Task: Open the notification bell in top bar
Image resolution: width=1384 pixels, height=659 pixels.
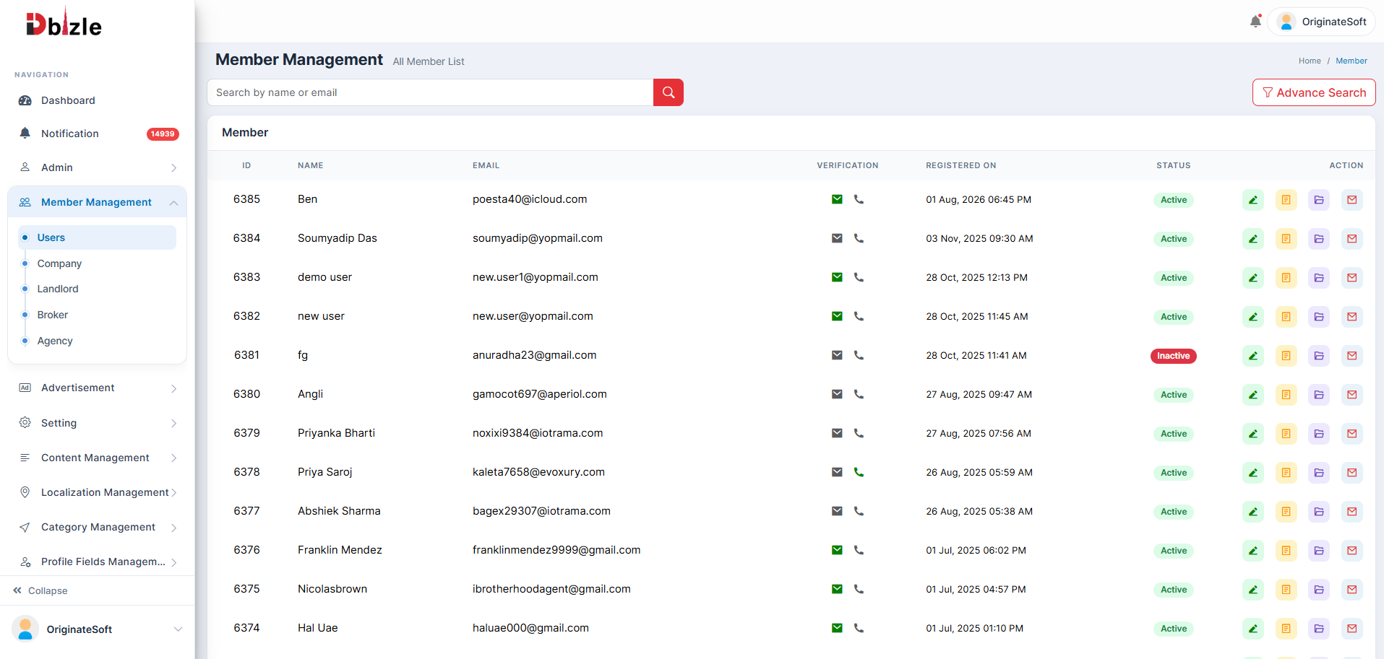Action: click(x=1255, y=21)
